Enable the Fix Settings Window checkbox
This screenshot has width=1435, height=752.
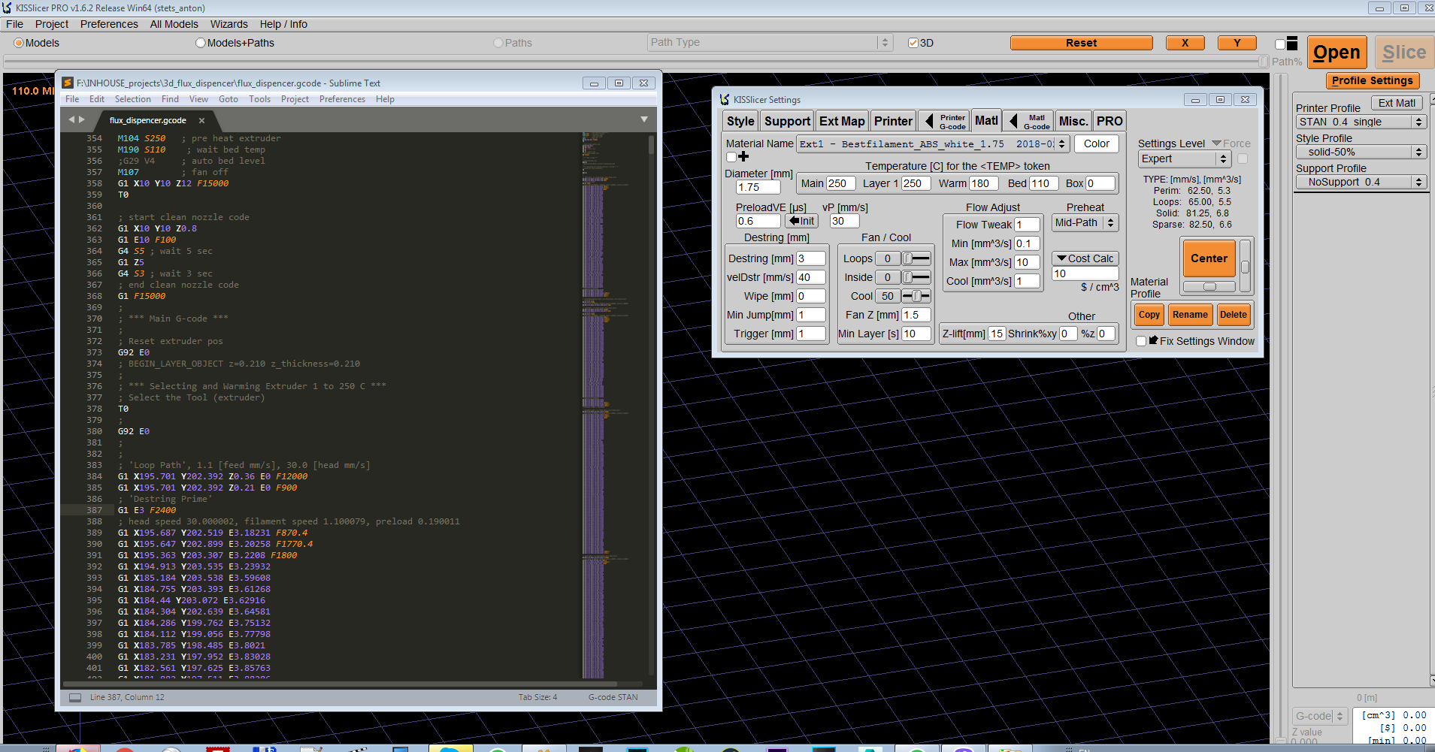[1141, 341]
